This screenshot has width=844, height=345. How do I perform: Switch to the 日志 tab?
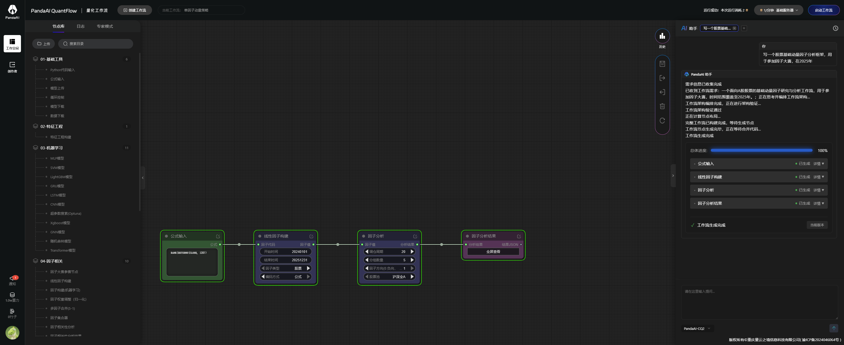pyautogui.click(x=81, y=26)
